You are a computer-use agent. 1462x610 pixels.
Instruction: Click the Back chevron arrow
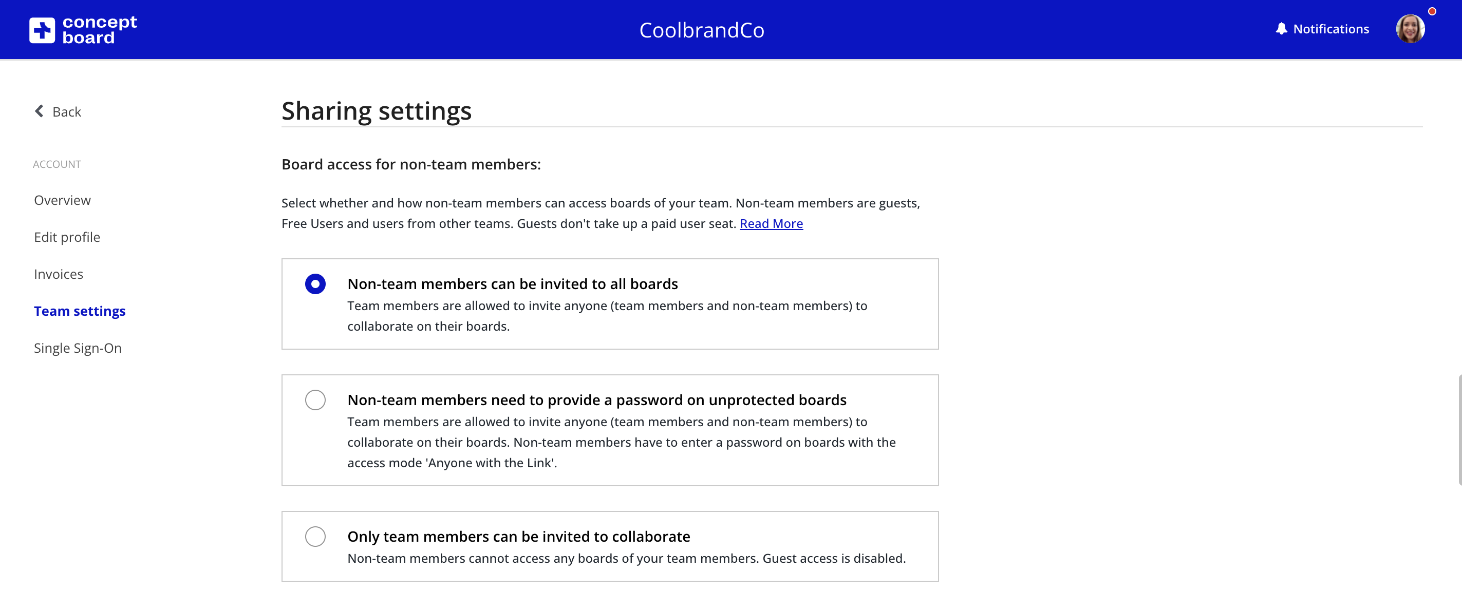[x=39, y=111]
